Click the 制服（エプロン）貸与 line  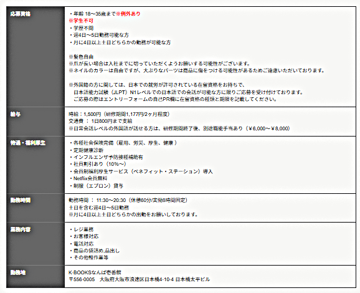96,186
